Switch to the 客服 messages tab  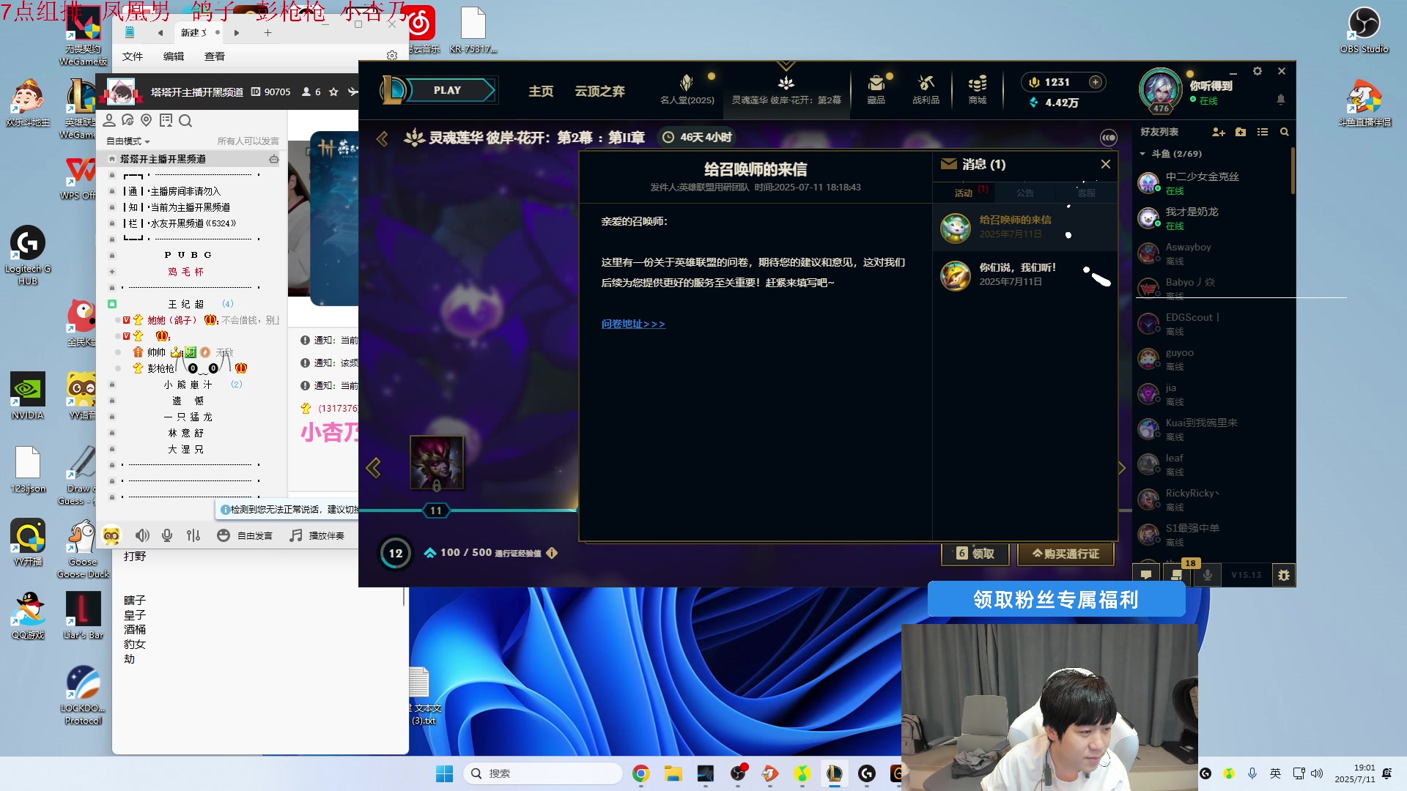(x=1087, y=193)
